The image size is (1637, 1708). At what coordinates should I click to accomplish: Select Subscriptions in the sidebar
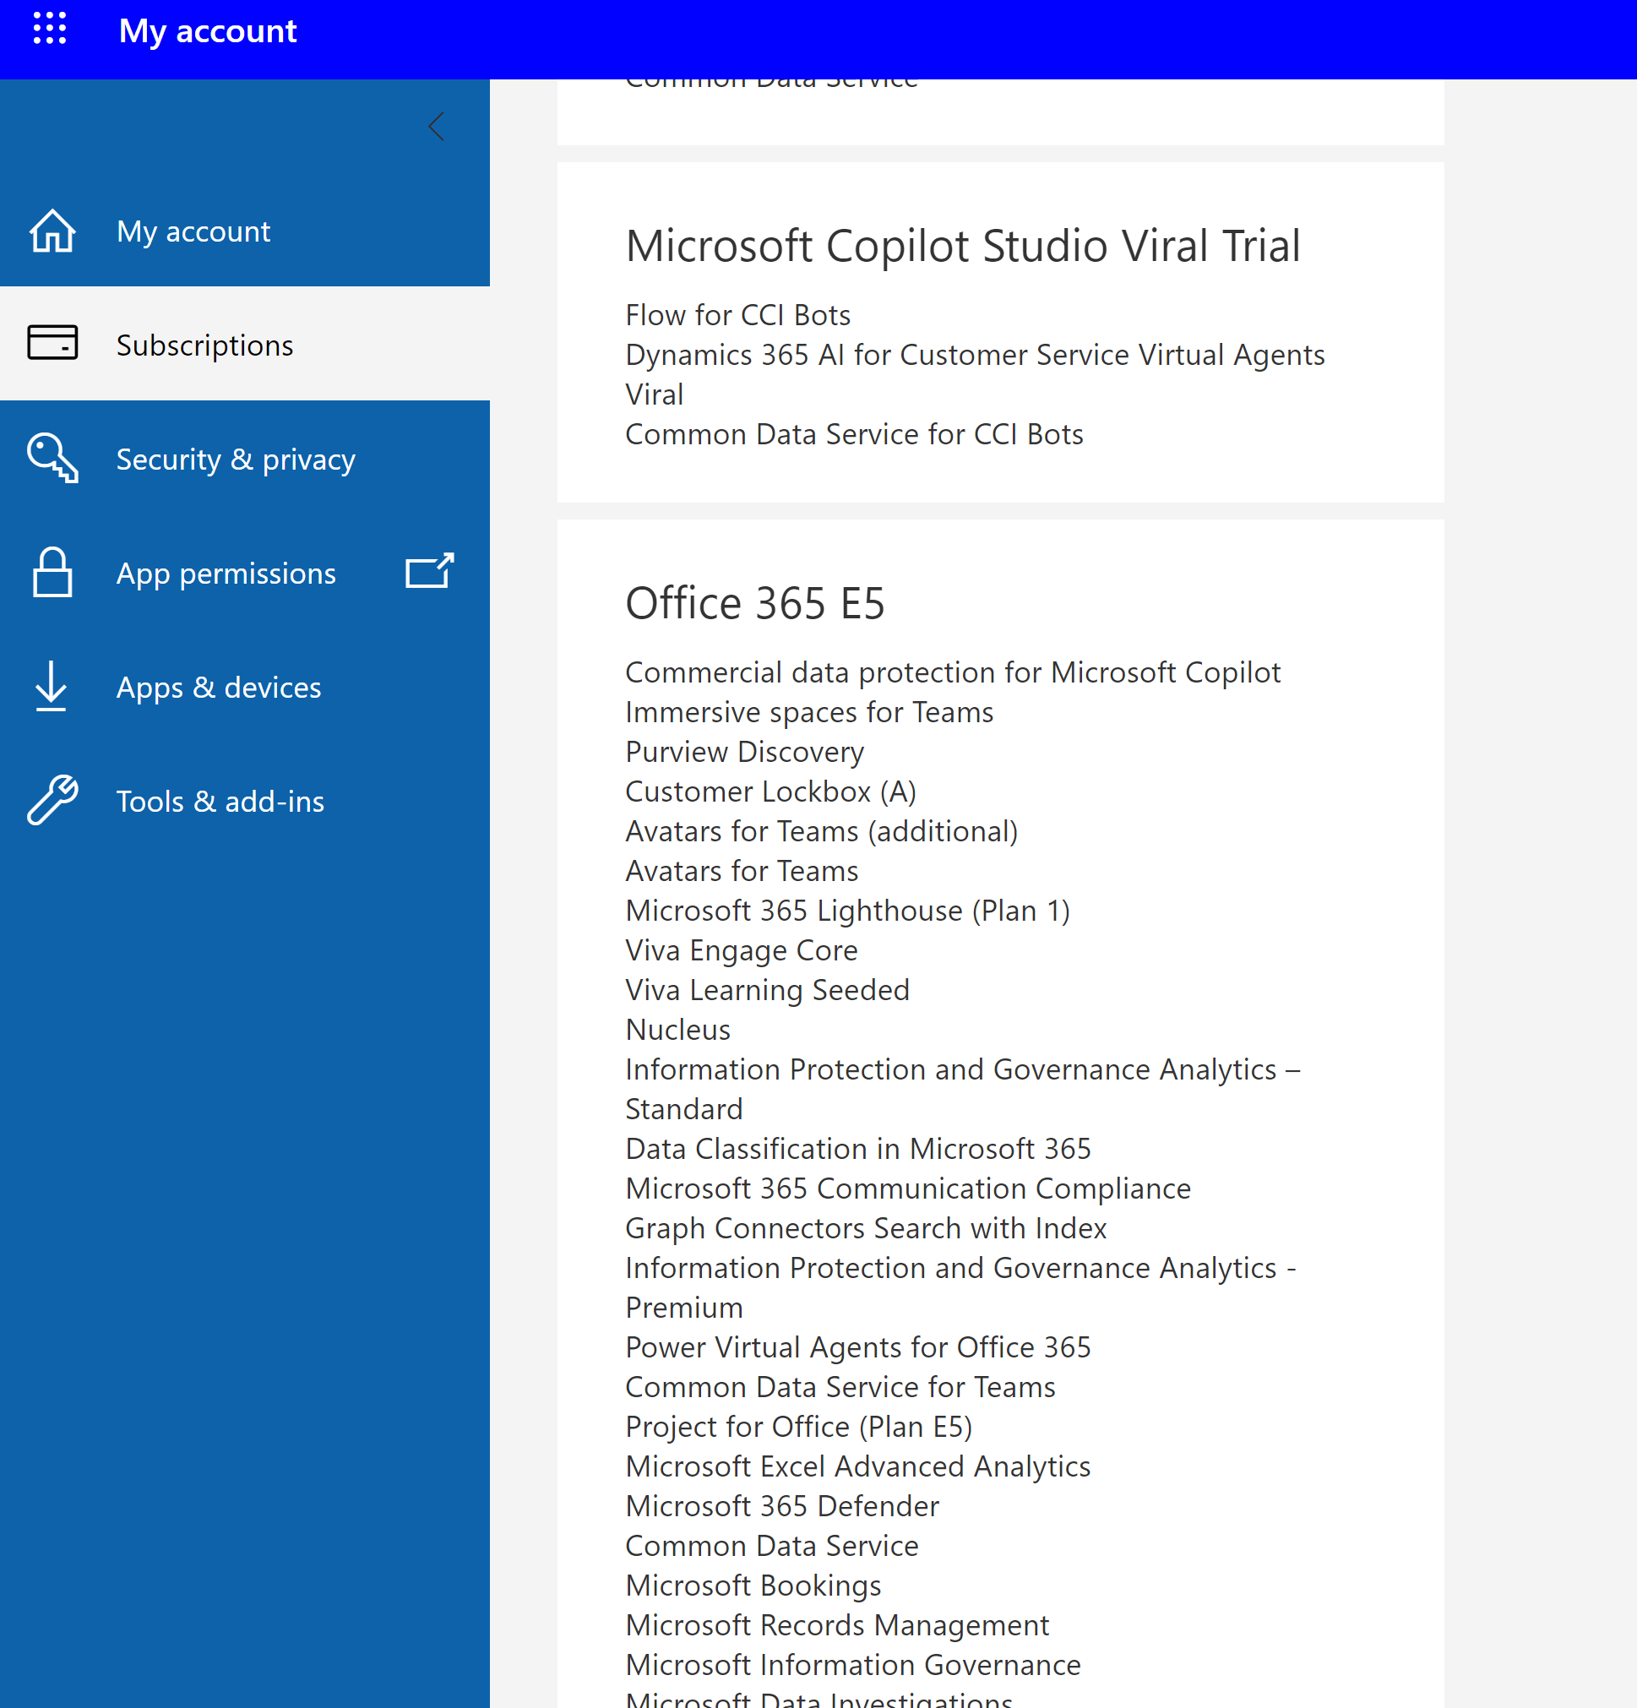(x=245, y=344)
